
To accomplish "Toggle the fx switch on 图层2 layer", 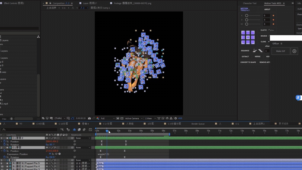I will [x=55, y=160].
